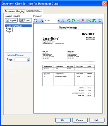
Task: Open the 13% zoom level dropdown
Action: point(59,20)
